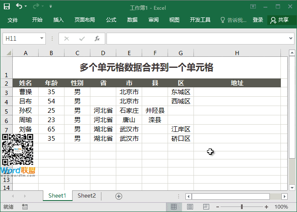This screenshot has height=212, width=297.
Task: Switch to the Sheet2 tab
Action: coord(87,196)
